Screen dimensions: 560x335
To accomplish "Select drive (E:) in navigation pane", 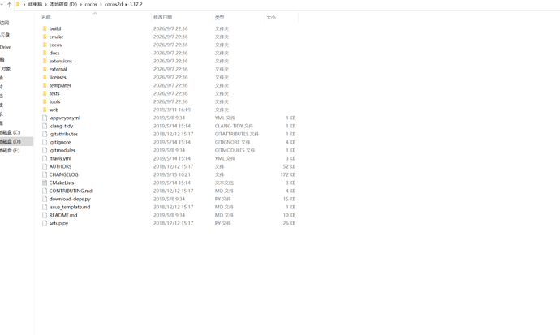I will coord(10,151).
